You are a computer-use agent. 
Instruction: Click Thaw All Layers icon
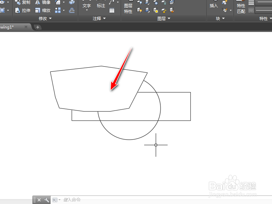coord(156,11)
